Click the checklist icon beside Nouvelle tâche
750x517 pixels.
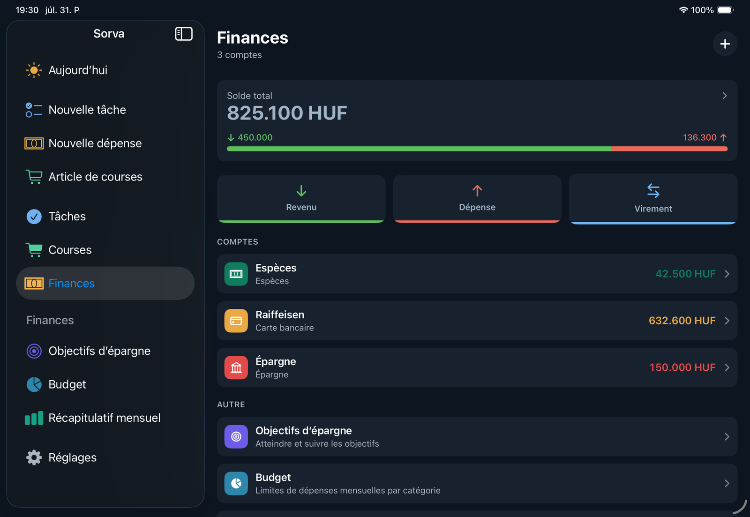click(34, 110)
